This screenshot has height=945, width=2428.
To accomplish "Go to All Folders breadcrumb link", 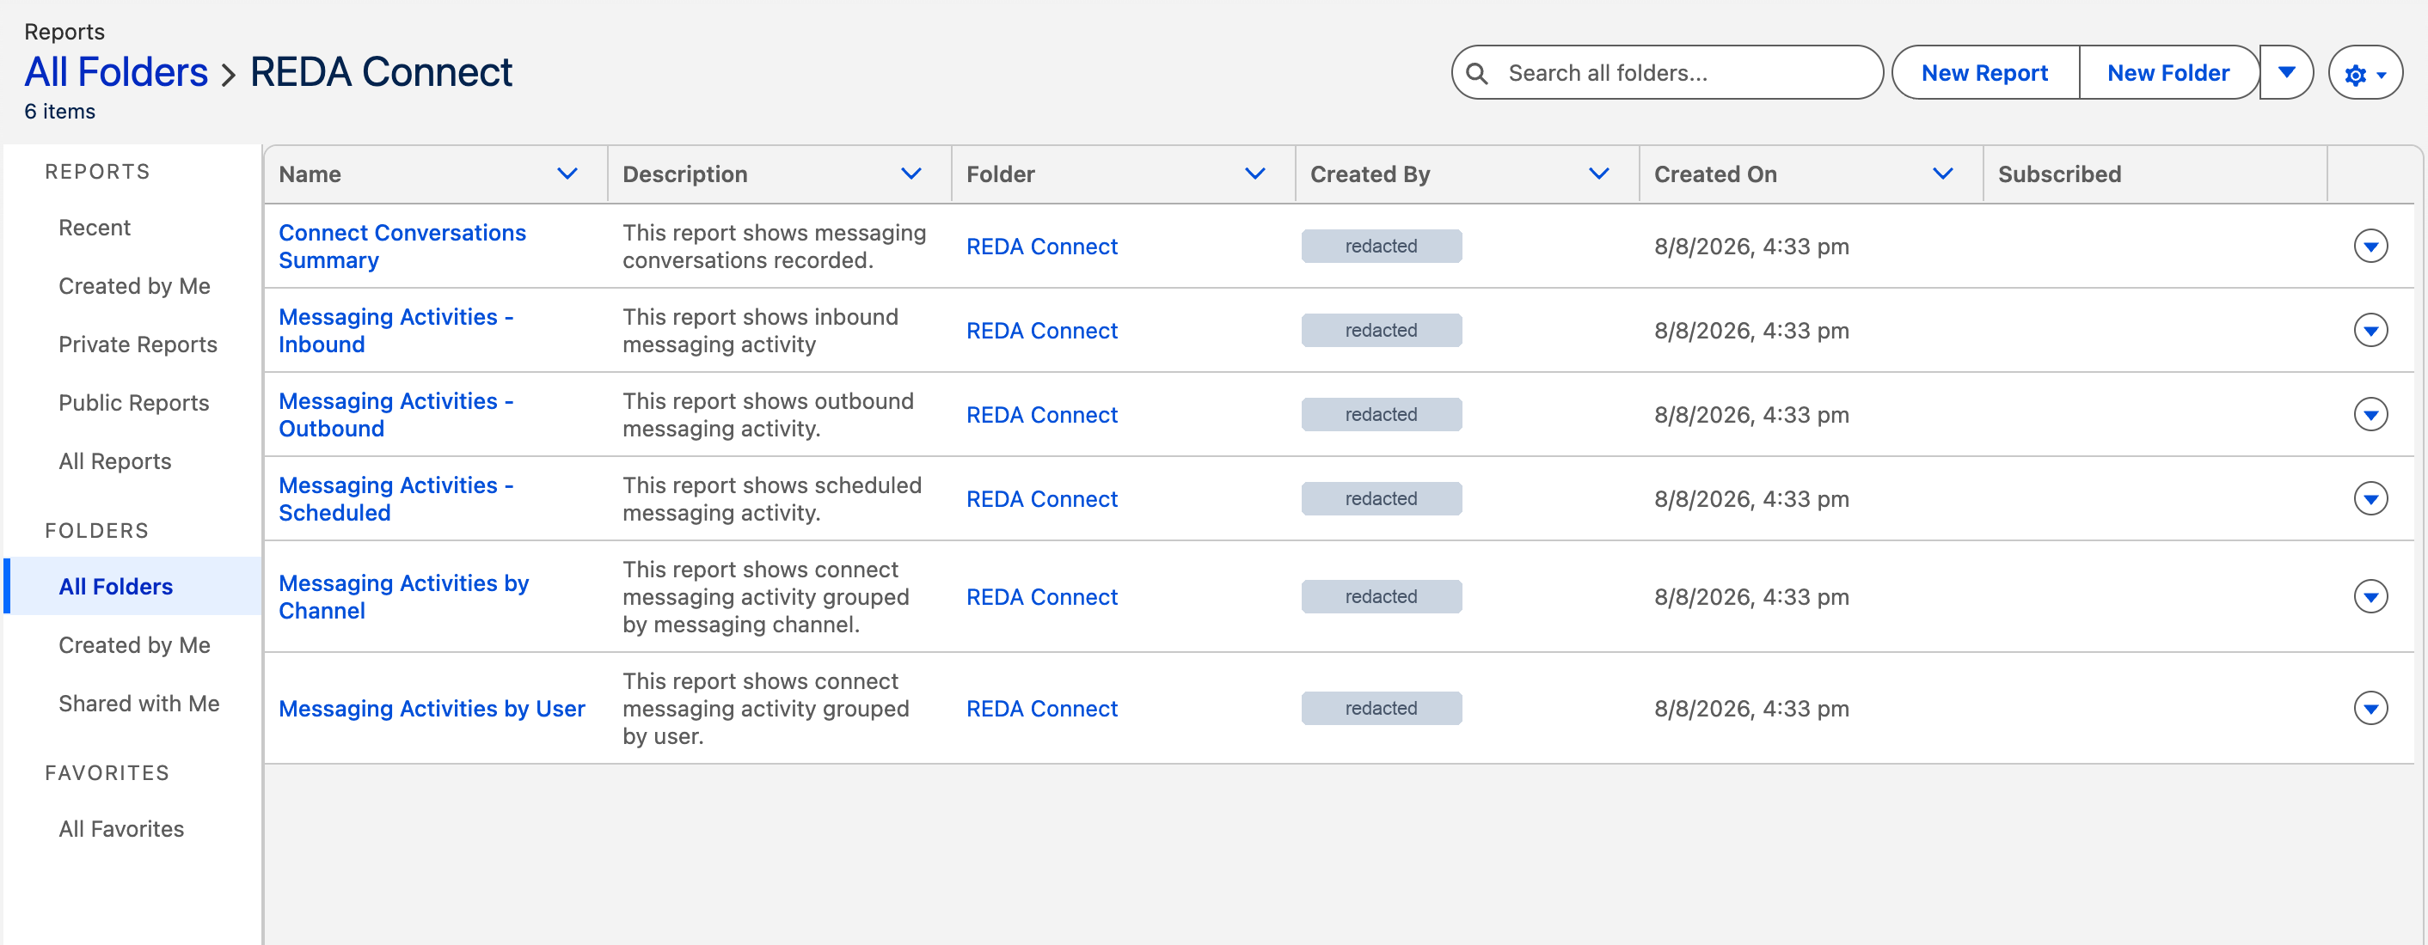I will click(116, 72).
